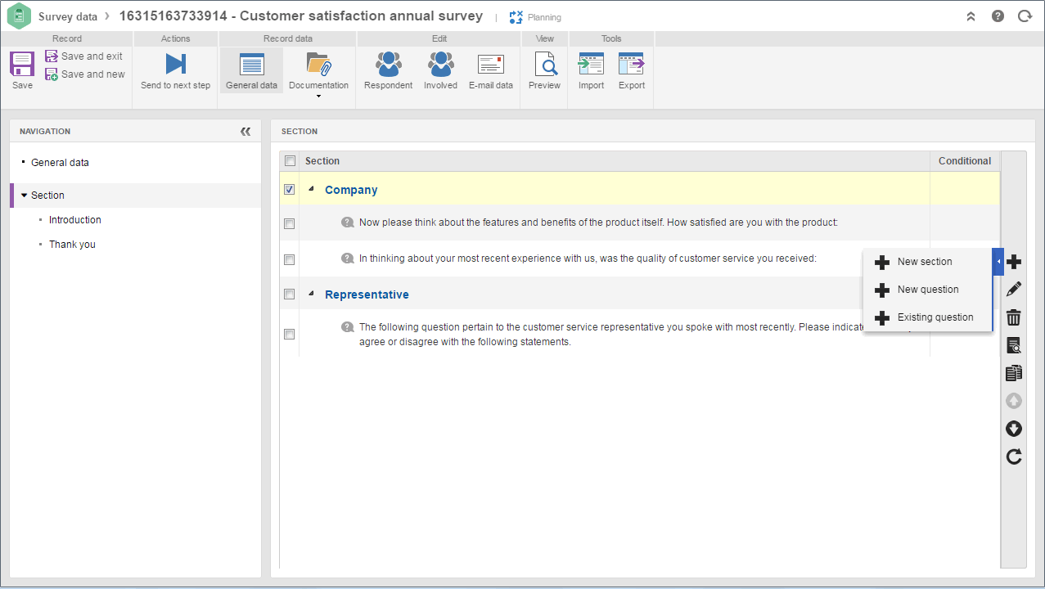Click the Save disk icon
1045x589 pixels.
coord(22,64)
